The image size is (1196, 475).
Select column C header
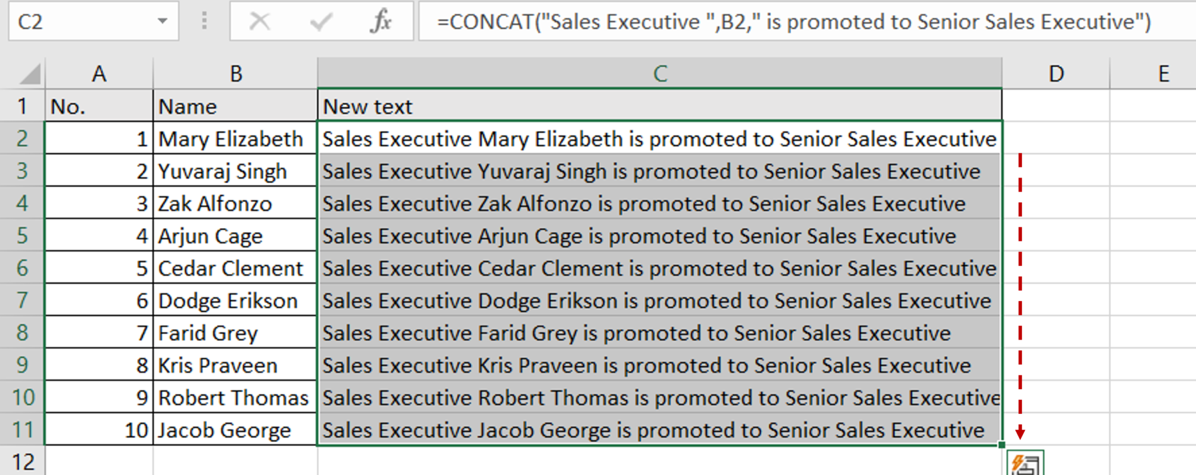(x=660, y=73)
